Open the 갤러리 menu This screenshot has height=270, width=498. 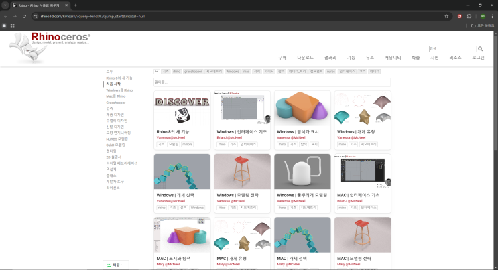pyautogui.click(x=330, y=58)
